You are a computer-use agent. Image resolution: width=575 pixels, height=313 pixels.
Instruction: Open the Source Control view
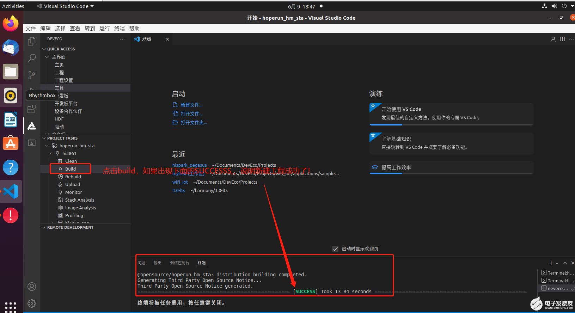[x=32, y=75]
